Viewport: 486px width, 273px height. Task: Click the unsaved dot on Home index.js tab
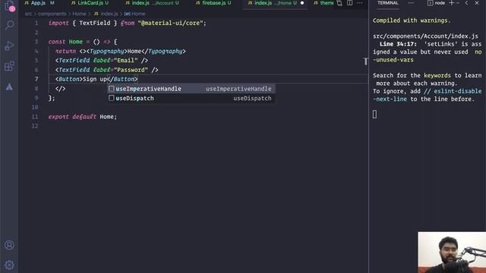[302, 3]
